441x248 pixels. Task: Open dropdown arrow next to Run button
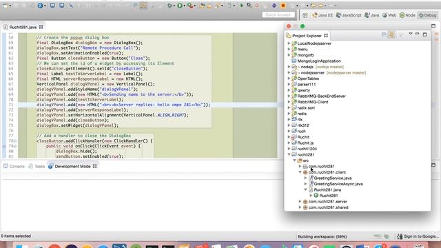184,6
